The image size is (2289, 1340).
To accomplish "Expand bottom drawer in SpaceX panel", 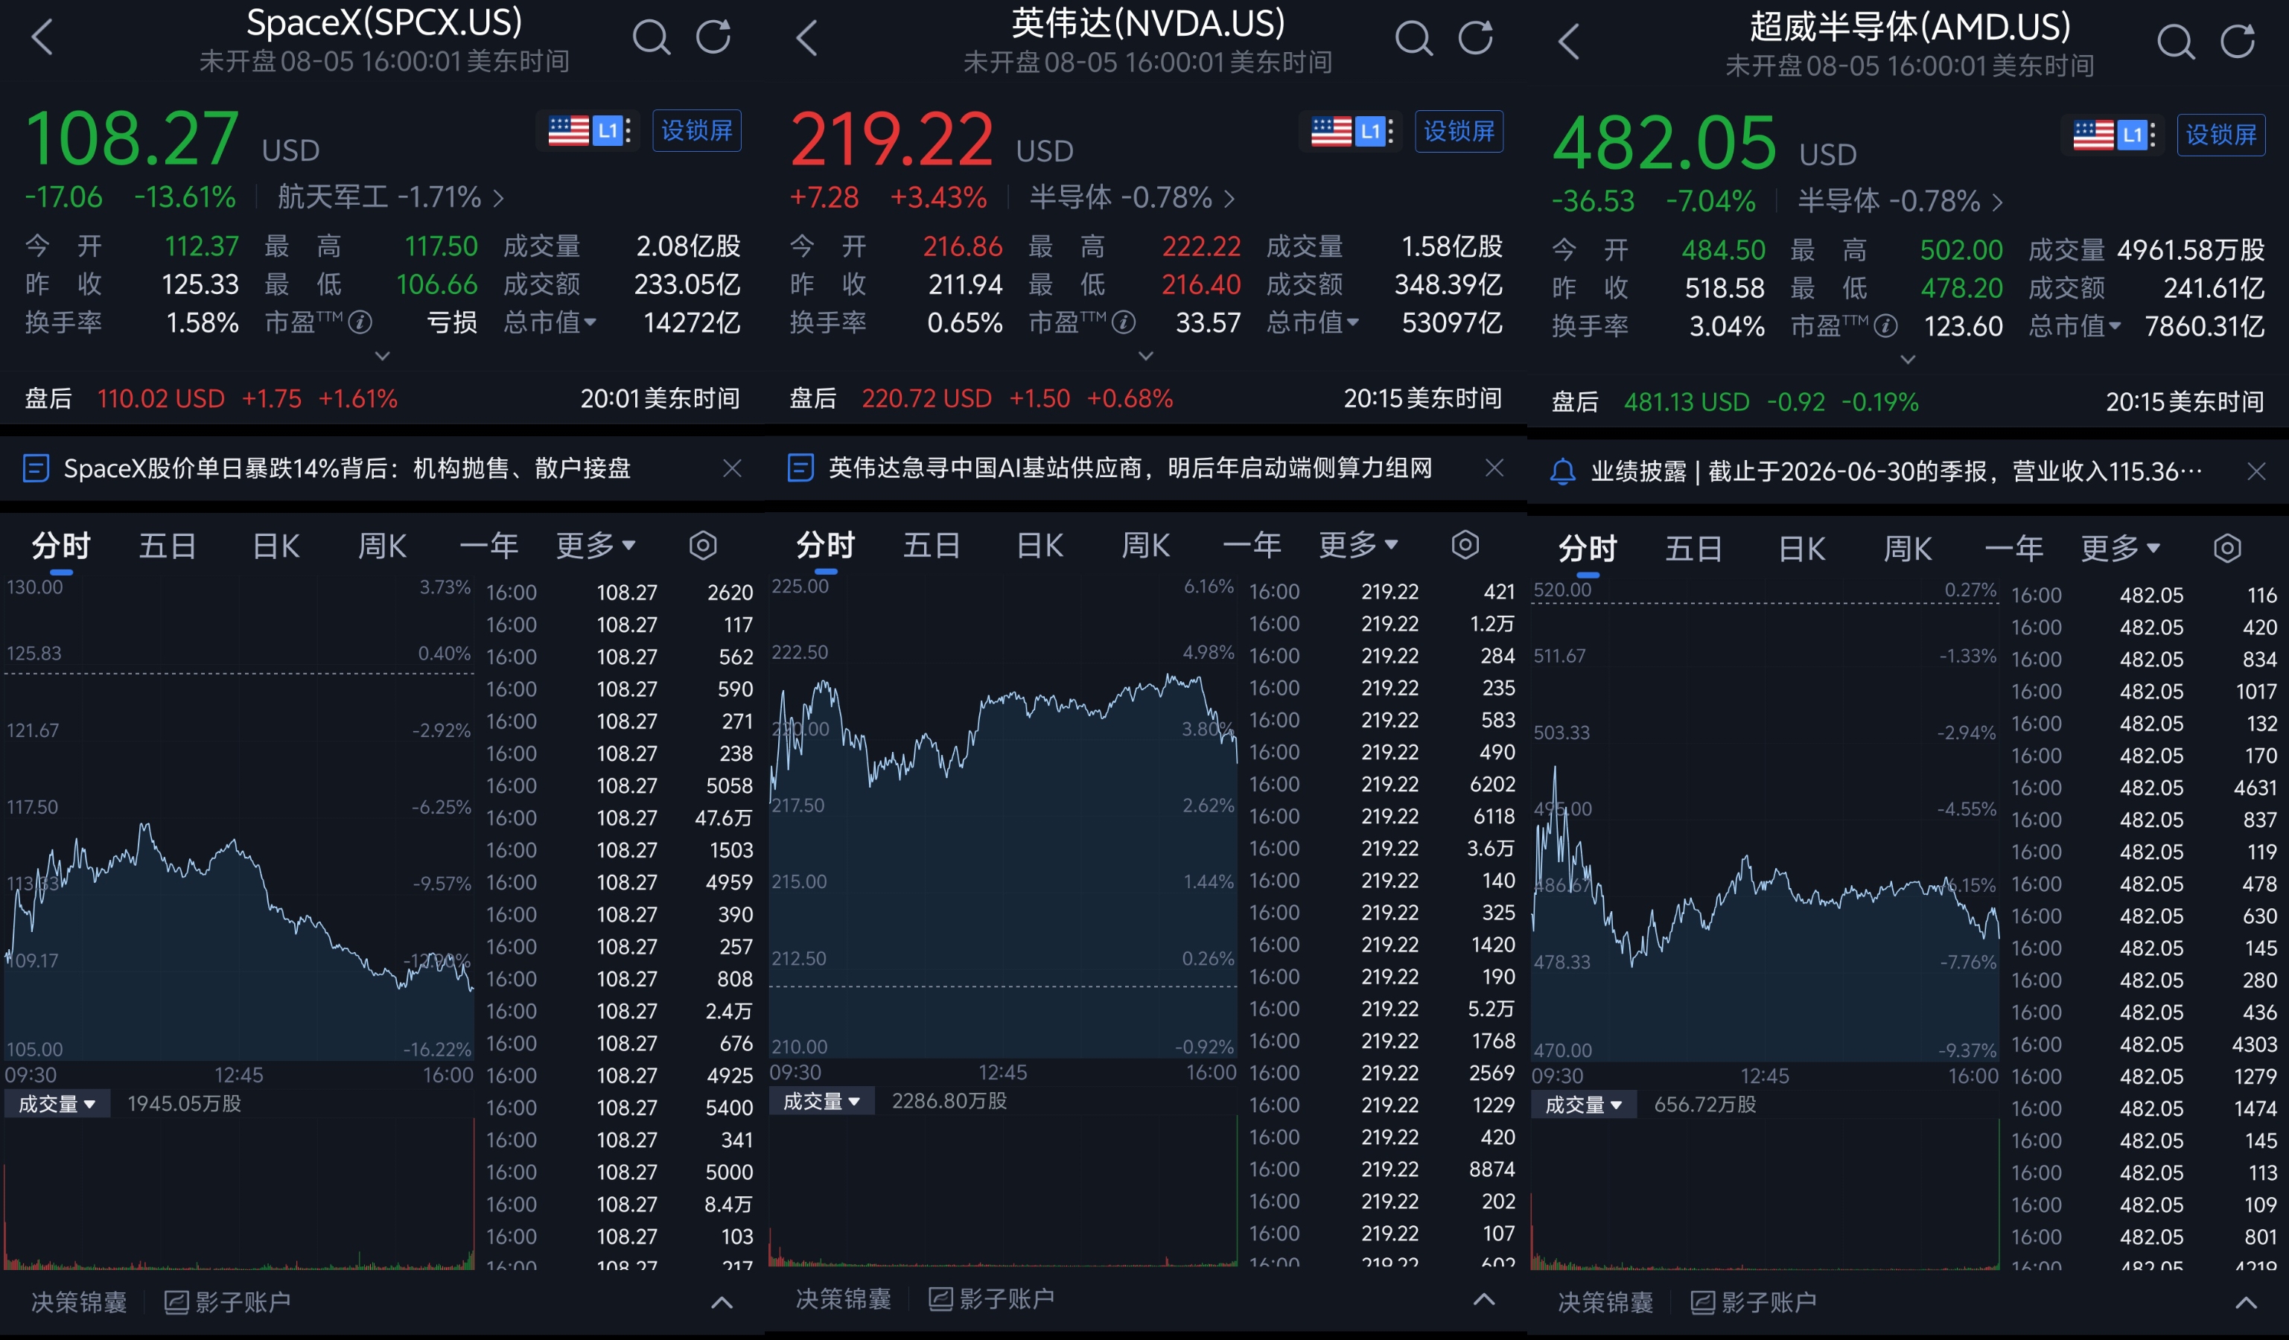I will (x=722, y=1303).
